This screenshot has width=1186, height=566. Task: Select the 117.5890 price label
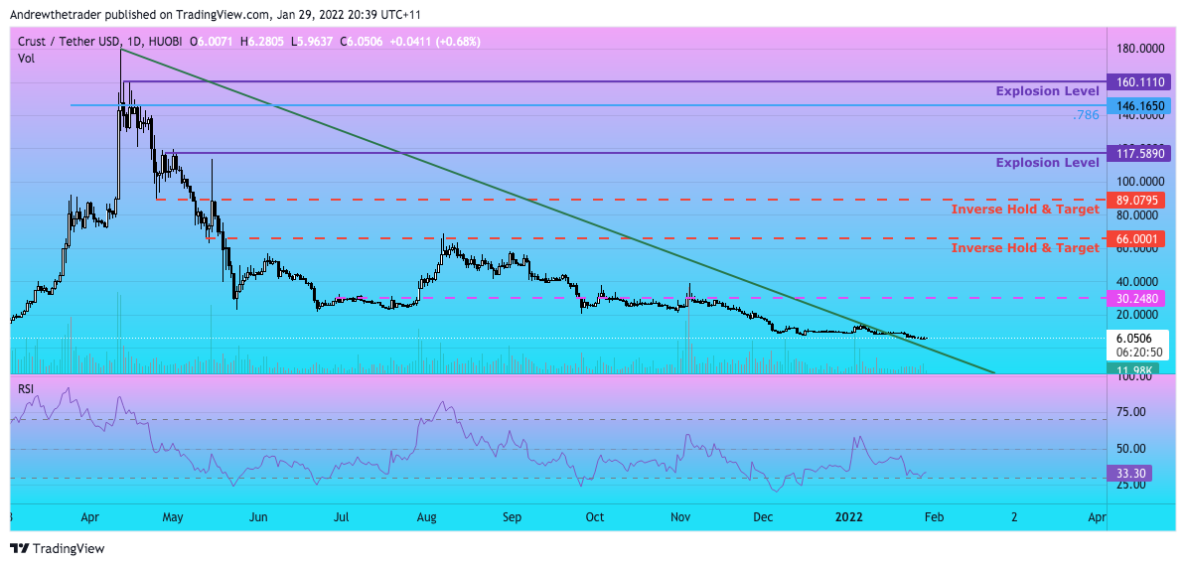[1137, 153]
